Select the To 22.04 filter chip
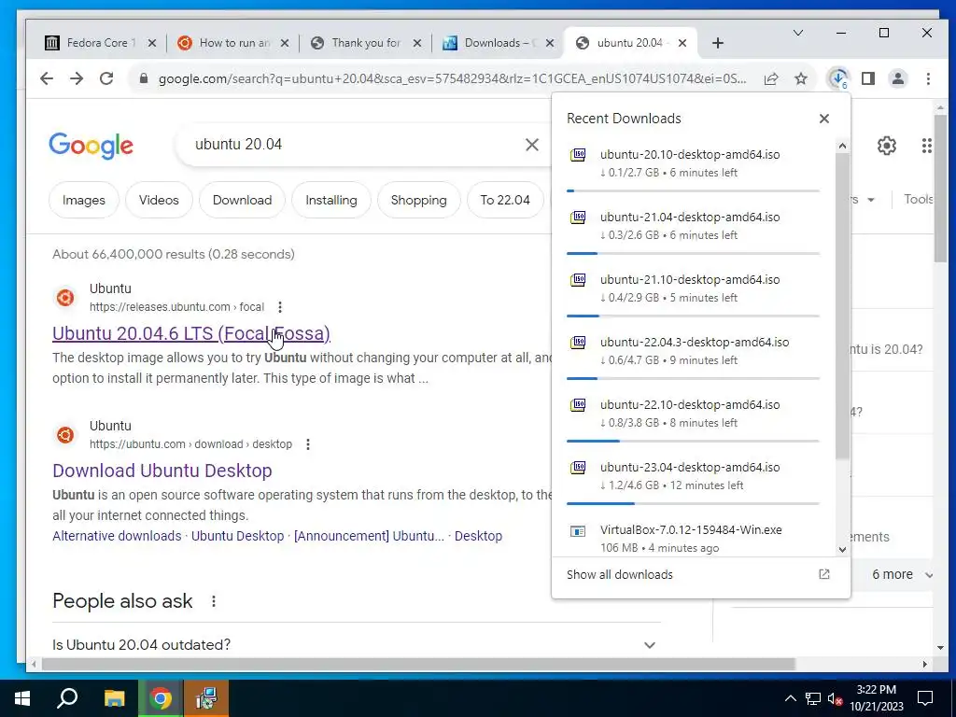The height and width of the screenshot is (717, 956). click(505, 200)
